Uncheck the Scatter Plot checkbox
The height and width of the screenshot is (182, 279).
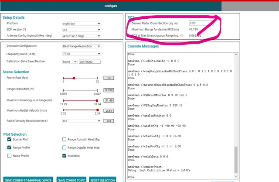click(x=9, y=139)
